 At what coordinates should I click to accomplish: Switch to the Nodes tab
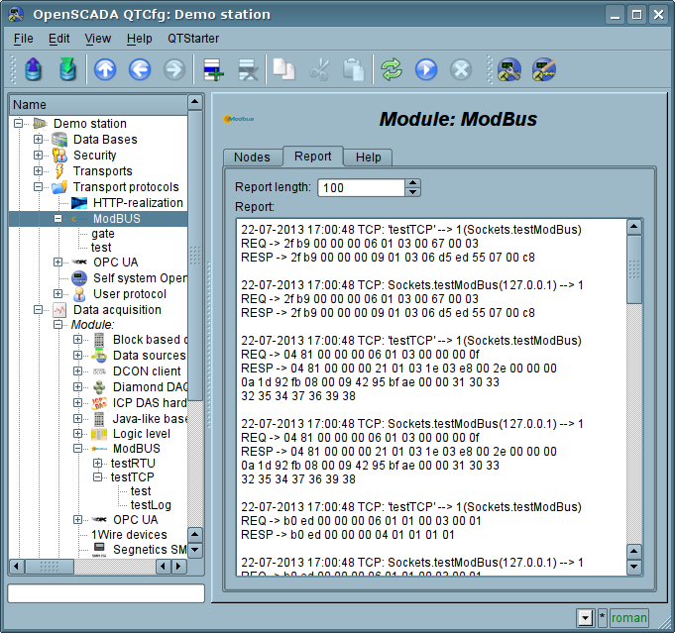pos(252,158)
